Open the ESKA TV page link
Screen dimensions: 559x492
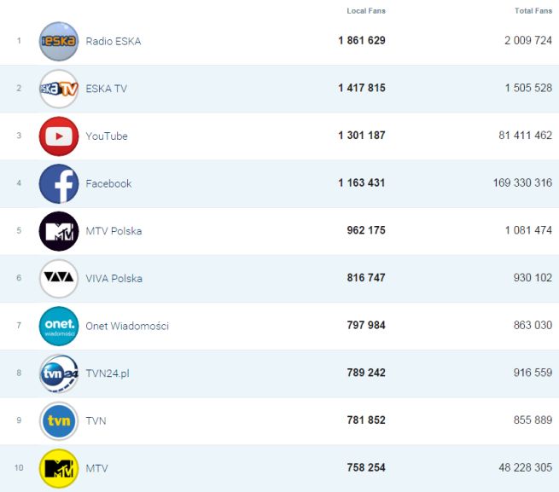(107, 89)
